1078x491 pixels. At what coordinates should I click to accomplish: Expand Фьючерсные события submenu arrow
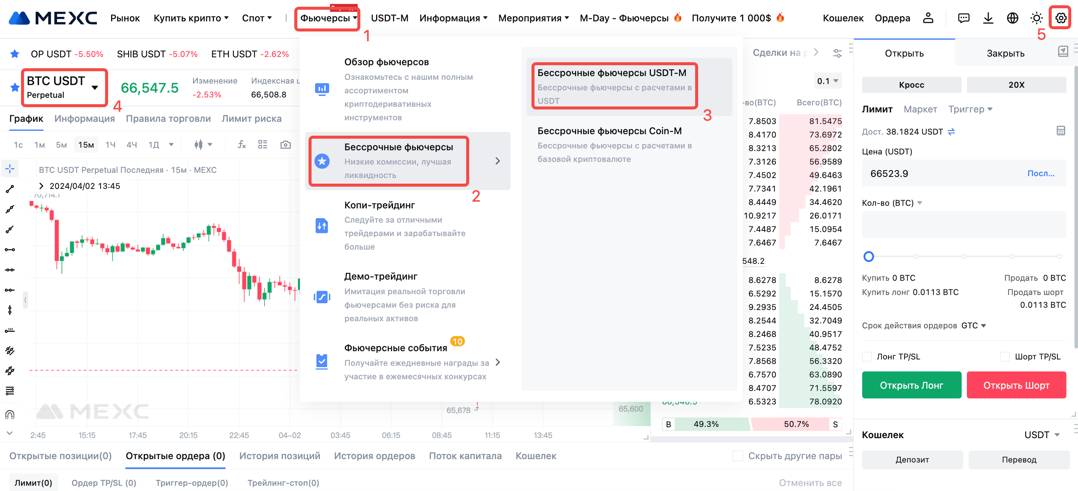498,362
